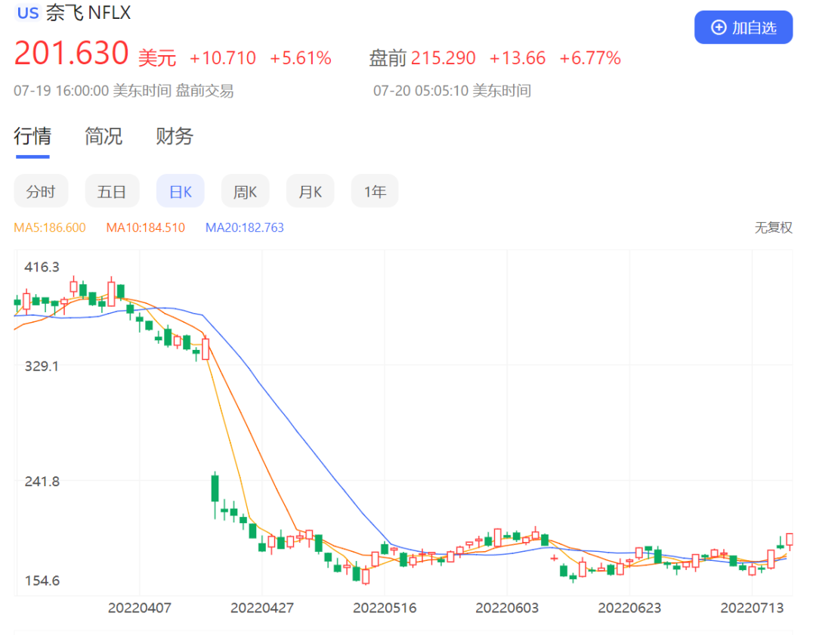
Task: Select the 分时 chart period
Action: point(41,192)
